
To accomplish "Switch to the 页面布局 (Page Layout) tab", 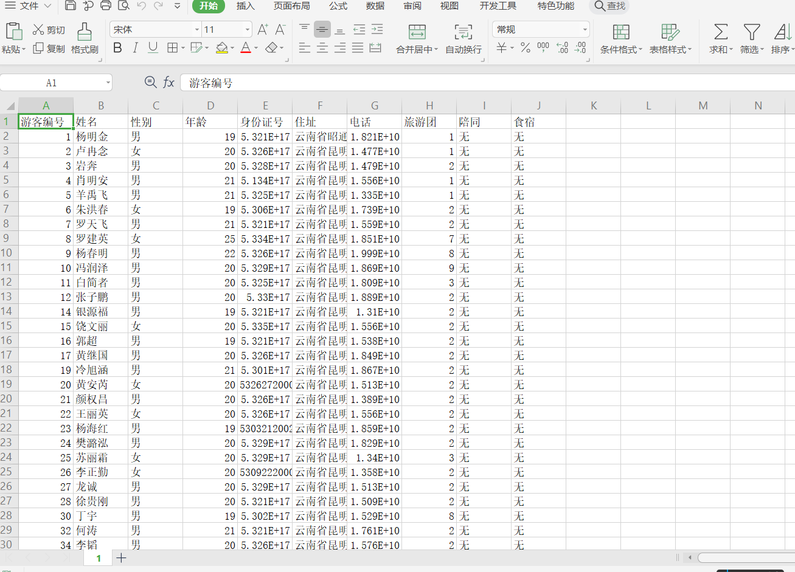I will click(x=292, y=6).
